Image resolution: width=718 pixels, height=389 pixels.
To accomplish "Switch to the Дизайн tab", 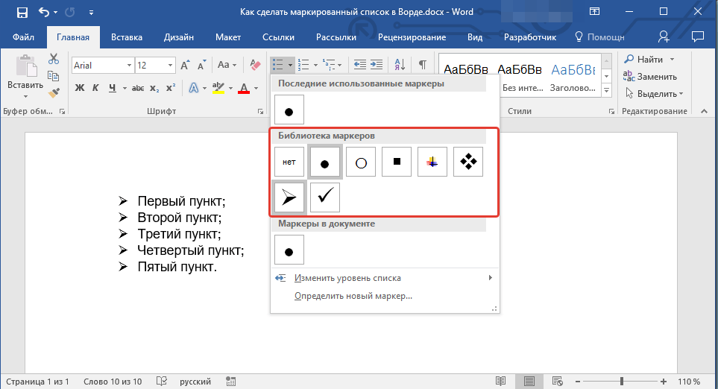I will click(179, 37).
